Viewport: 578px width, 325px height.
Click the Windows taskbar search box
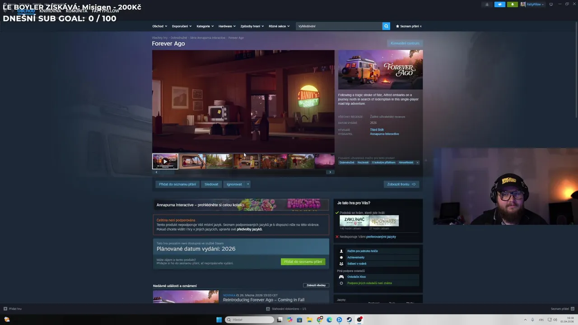pyautogui.click(x=250, y=320)
